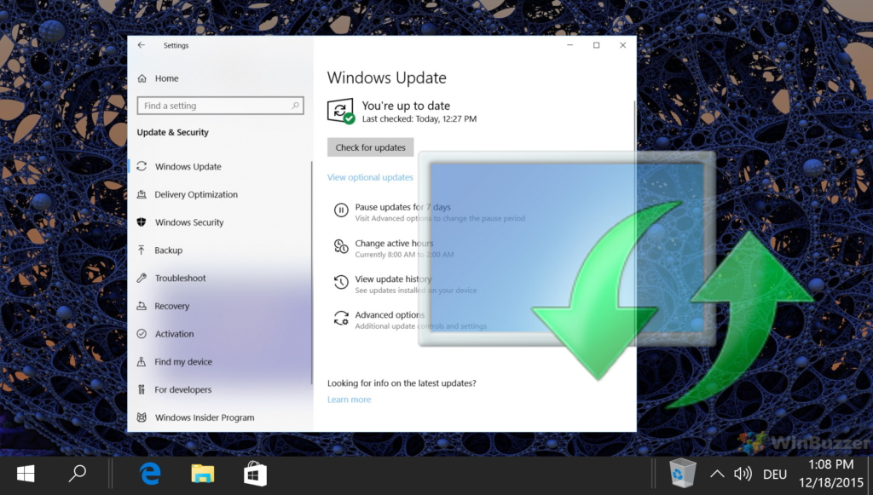The image size is (873, 495).
Task: Click the Windows Insider Program cat icon
Action: tap(142, 417)
